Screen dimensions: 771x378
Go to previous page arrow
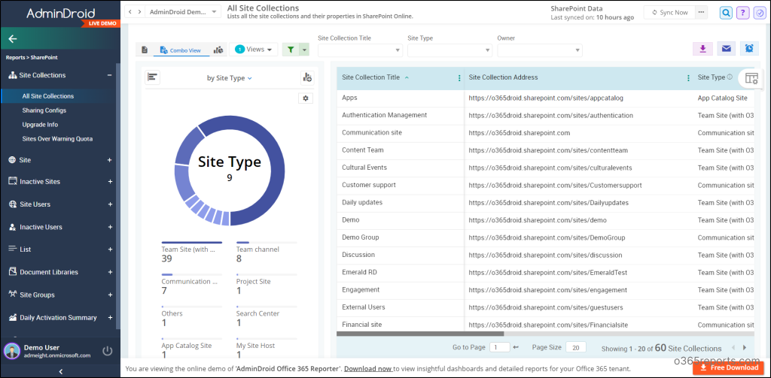click(733, 347)
